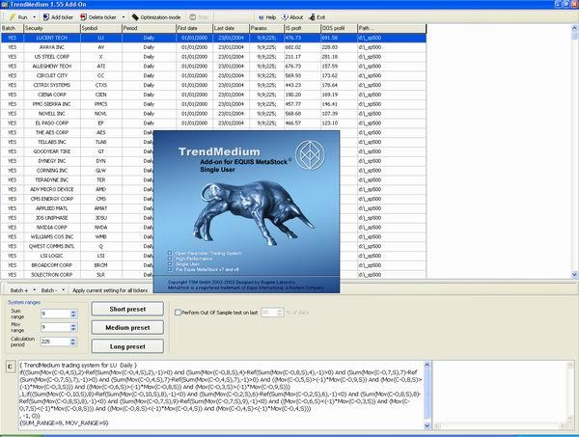Select the NVIDIA CORP row
579x437 pixels.
coord(77,228)
